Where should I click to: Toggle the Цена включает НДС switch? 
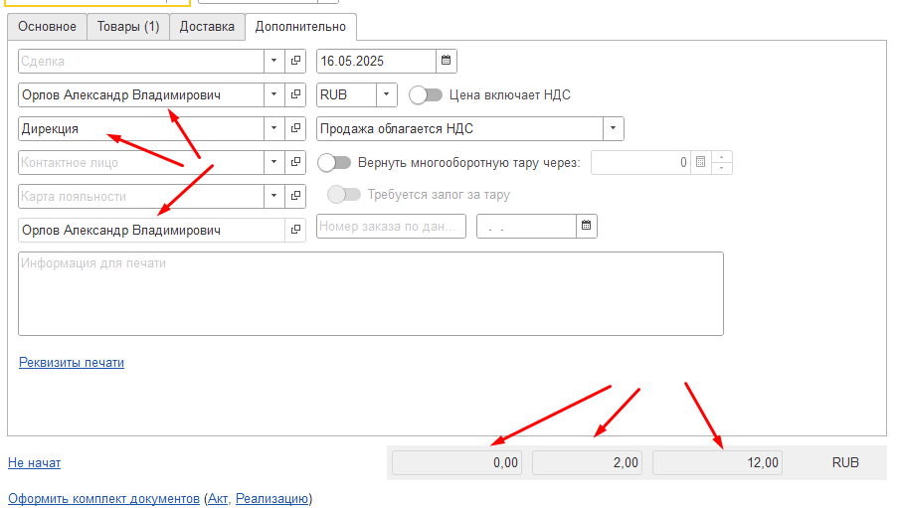(x=426, y=95)
